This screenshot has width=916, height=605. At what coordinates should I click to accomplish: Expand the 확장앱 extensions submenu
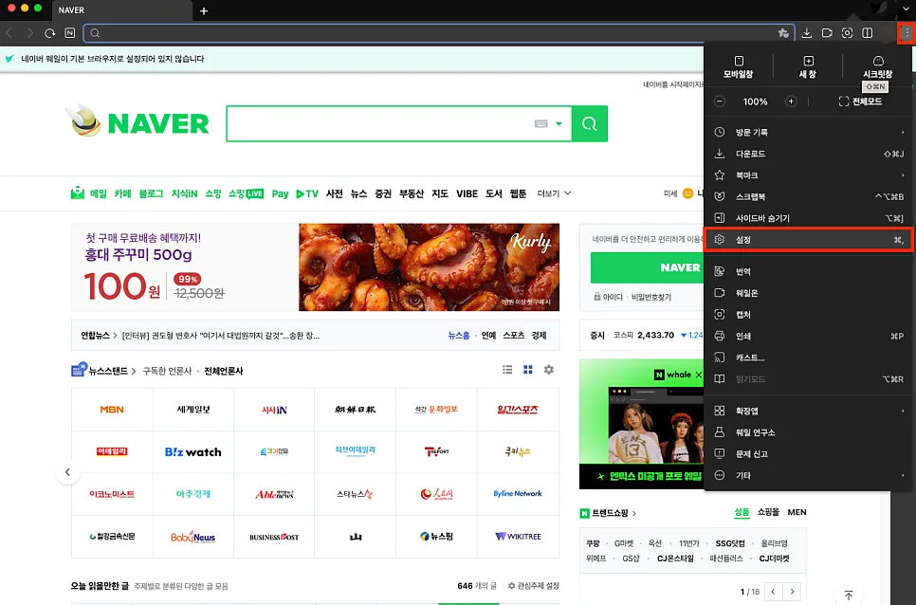[x=809, y=412]
